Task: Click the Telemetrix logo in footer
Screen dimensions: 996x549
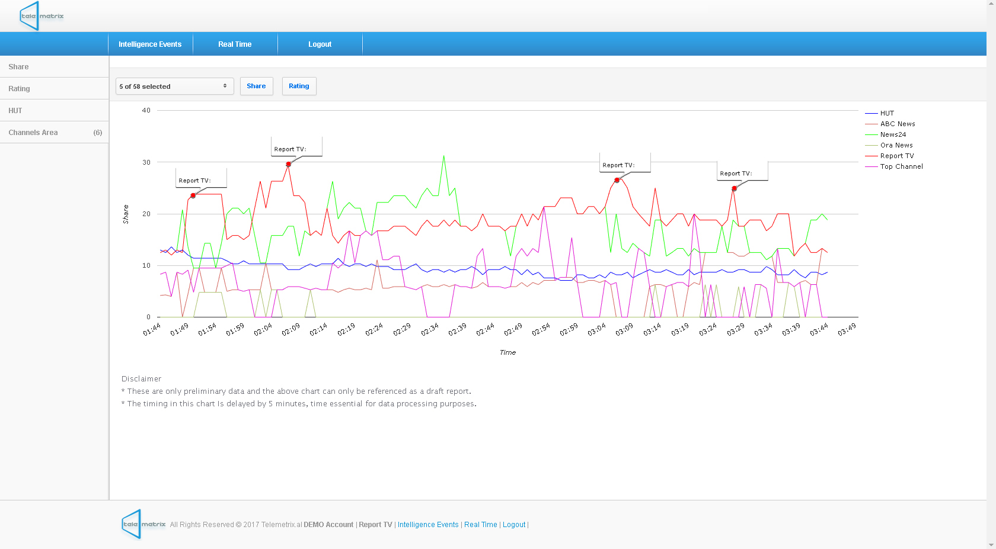Action: [x=143, y=524]
